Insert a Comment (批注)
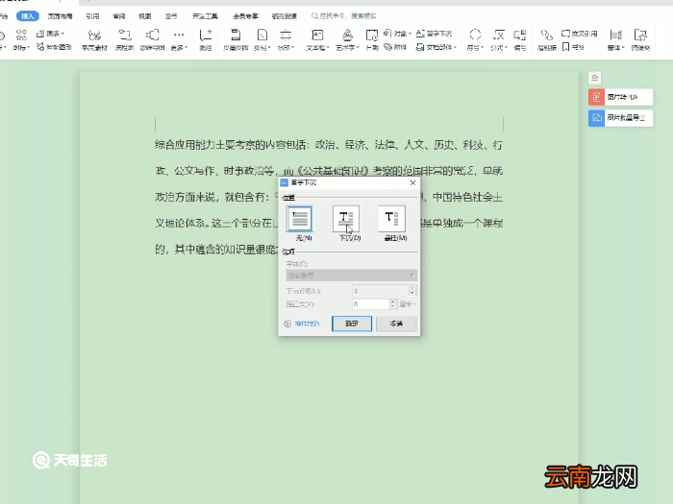Viewport: 673px width, 504px height. pyautogui.click(x=206, y=39)
